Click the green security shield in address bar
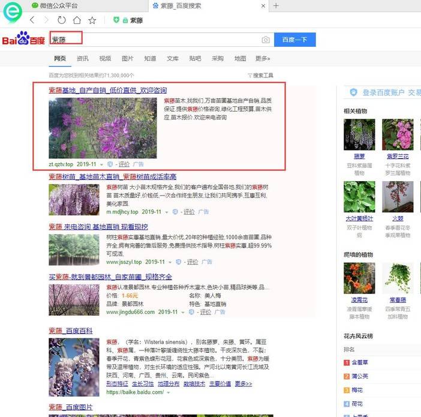Screen dimensions: 421x417 (115, 20)
